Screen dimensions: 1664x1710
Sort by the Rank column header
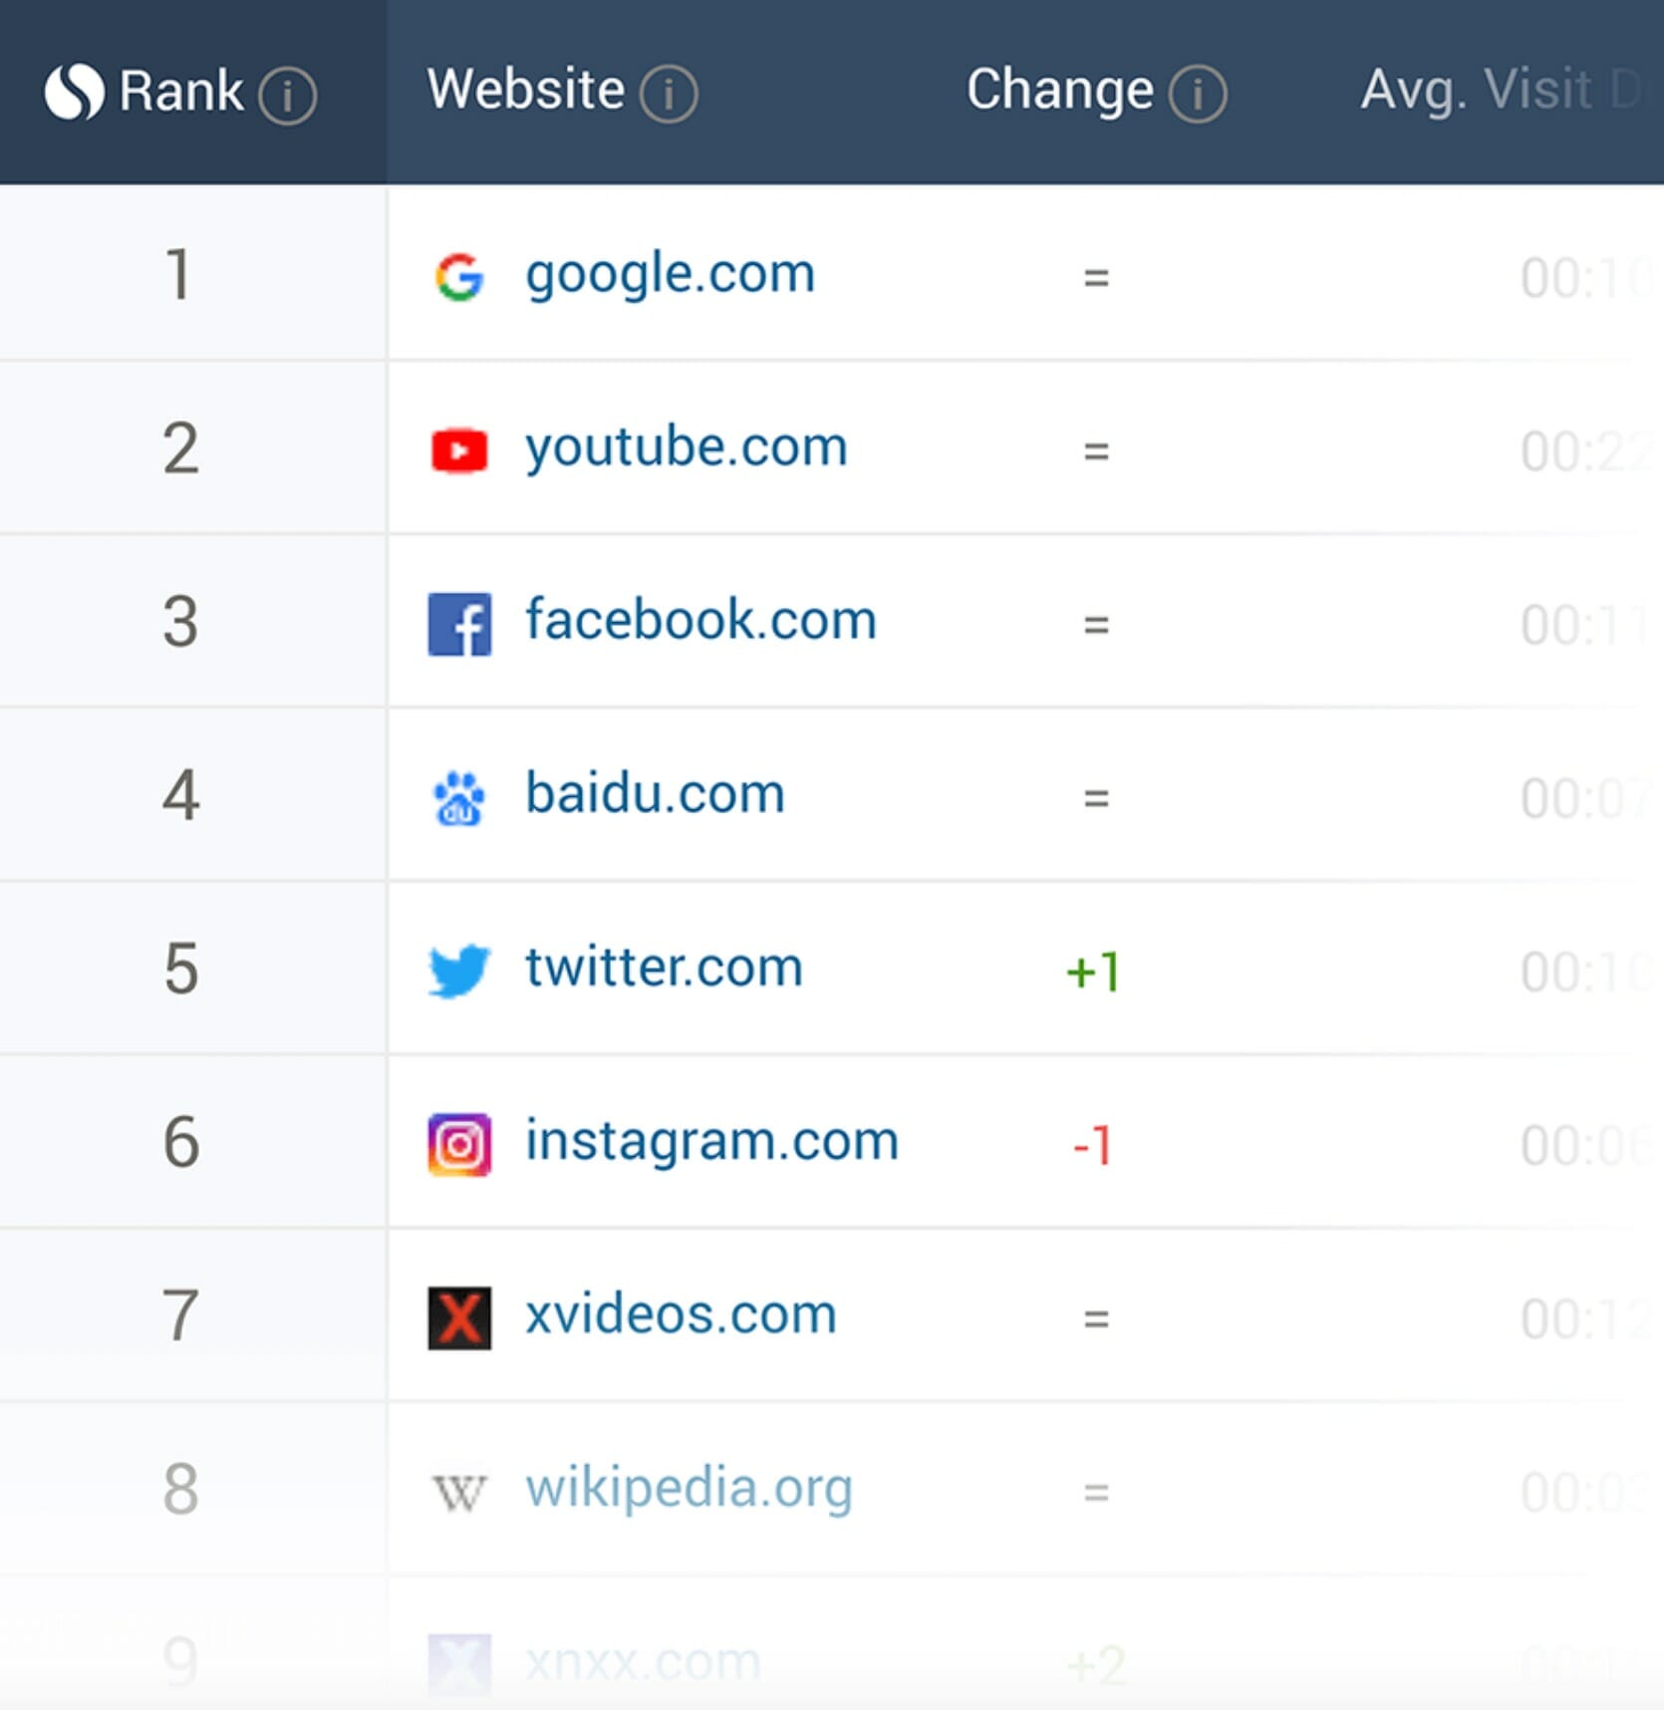click(180, 92)
